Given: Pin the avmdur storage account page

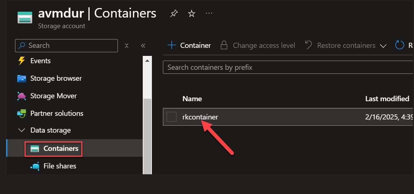Looking at the screenshot, I should pos(174,14).
